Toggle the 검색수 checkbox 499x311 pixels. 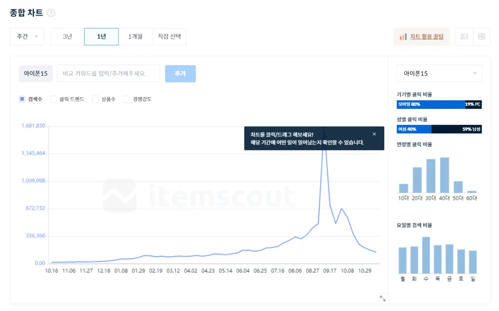coord(22,99)
